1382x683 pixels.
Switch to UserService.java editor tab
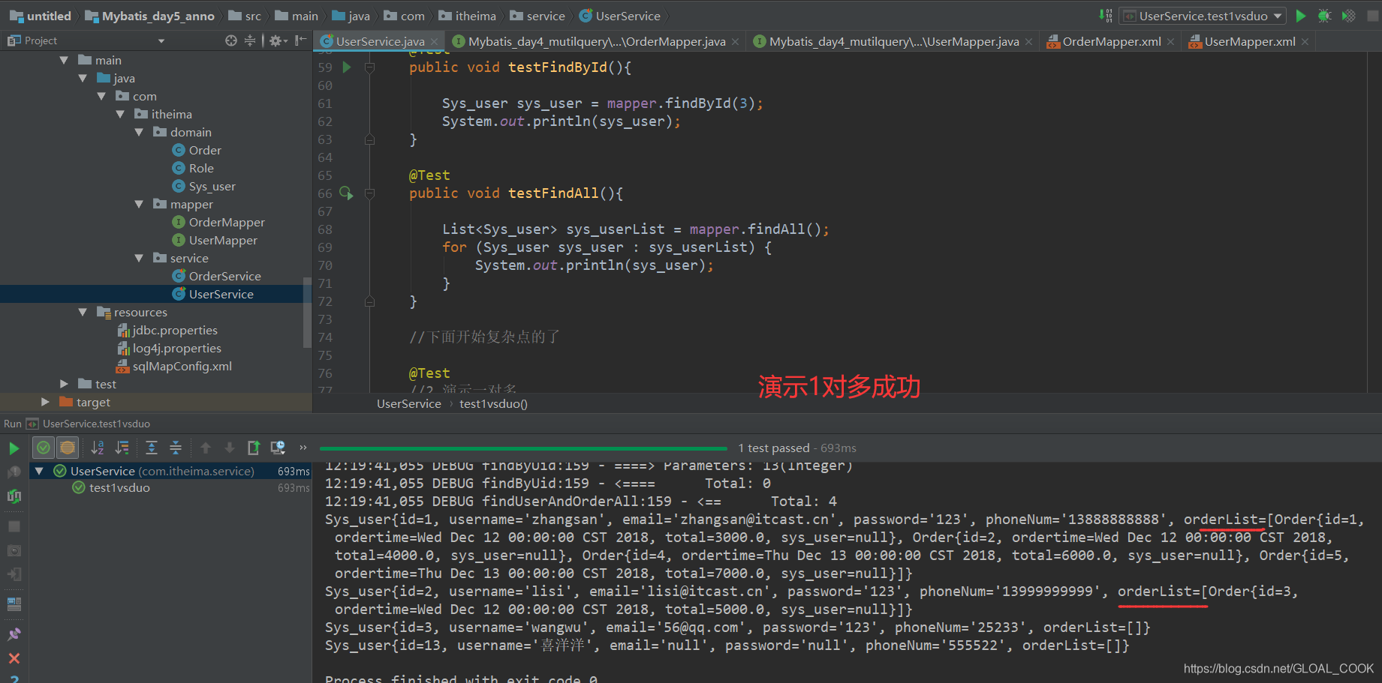380,41
